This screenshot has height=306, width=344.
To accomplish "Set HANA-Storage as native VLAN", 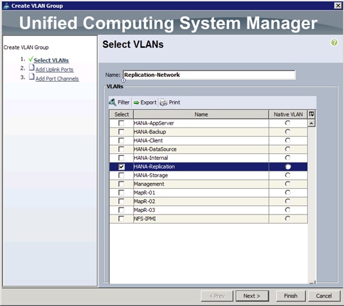I will (x=287, y=175).
